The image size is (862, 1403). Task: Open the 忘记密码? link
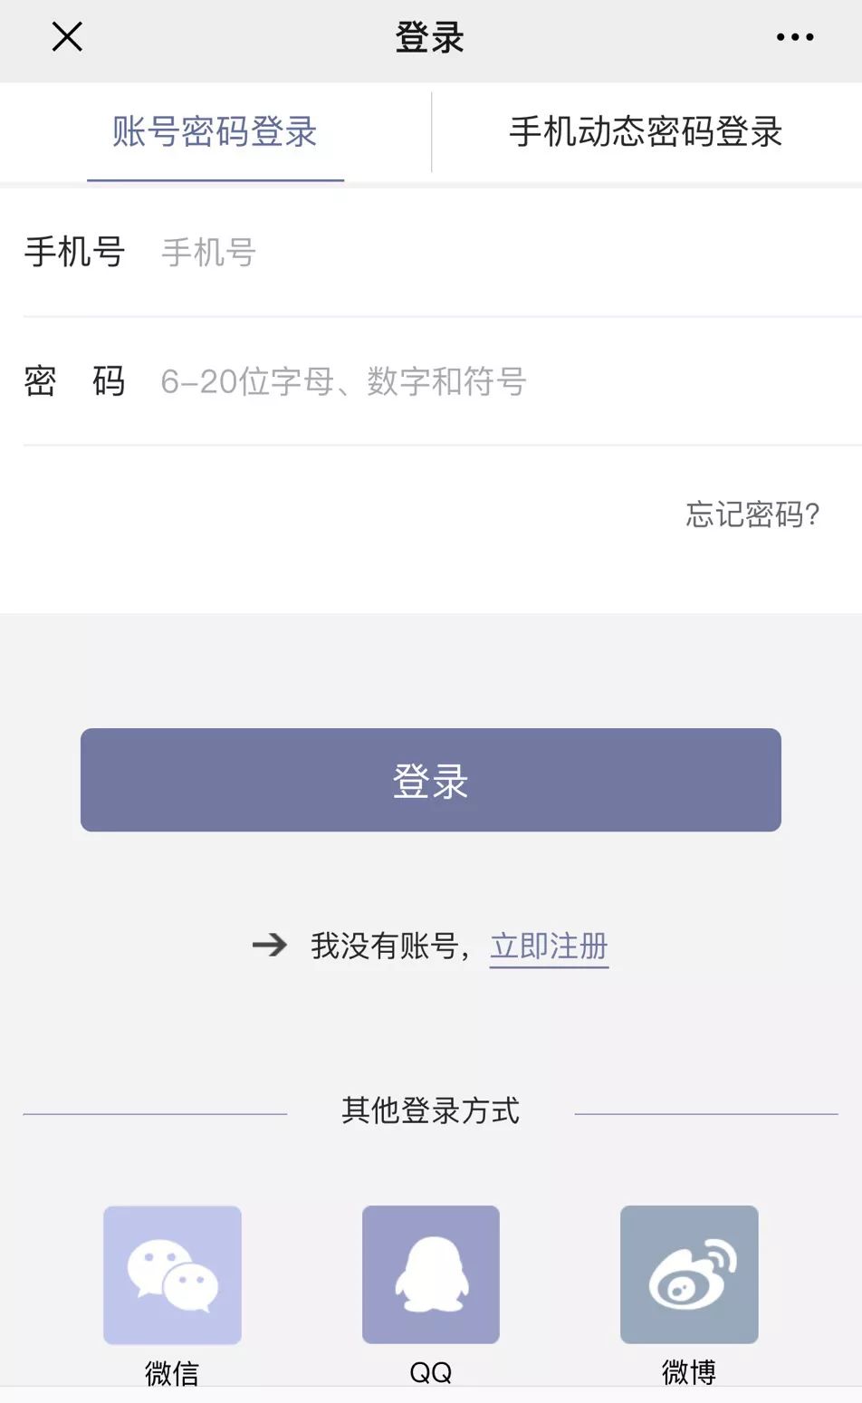[x=752, y=514]
